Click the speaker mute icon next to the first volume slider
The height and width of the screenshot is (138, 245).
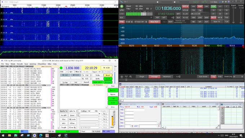coord(157,2)
